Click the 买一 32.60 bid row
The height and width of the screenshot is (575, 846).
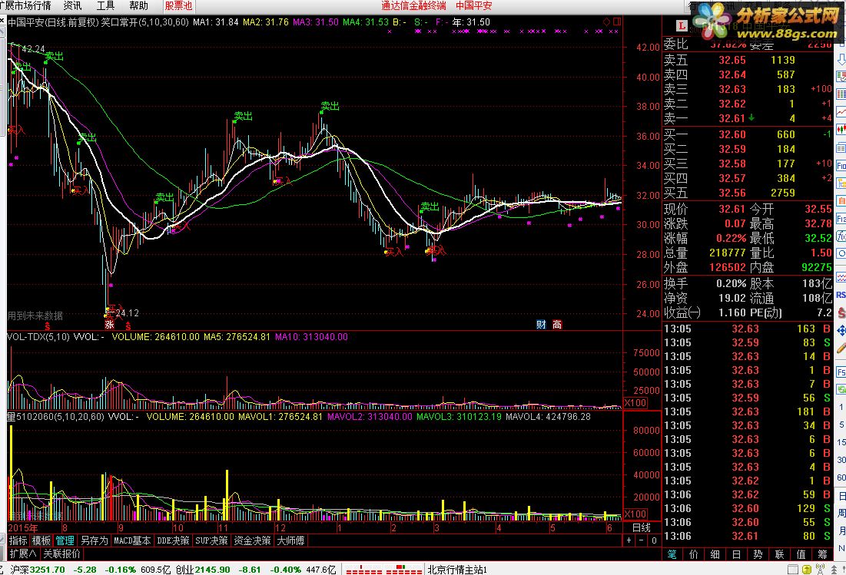(748, 134)
